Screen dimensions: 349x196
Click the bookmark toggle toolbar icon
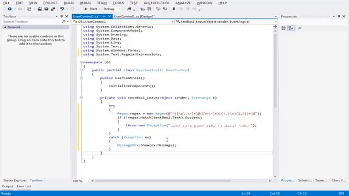click(174, 9)
